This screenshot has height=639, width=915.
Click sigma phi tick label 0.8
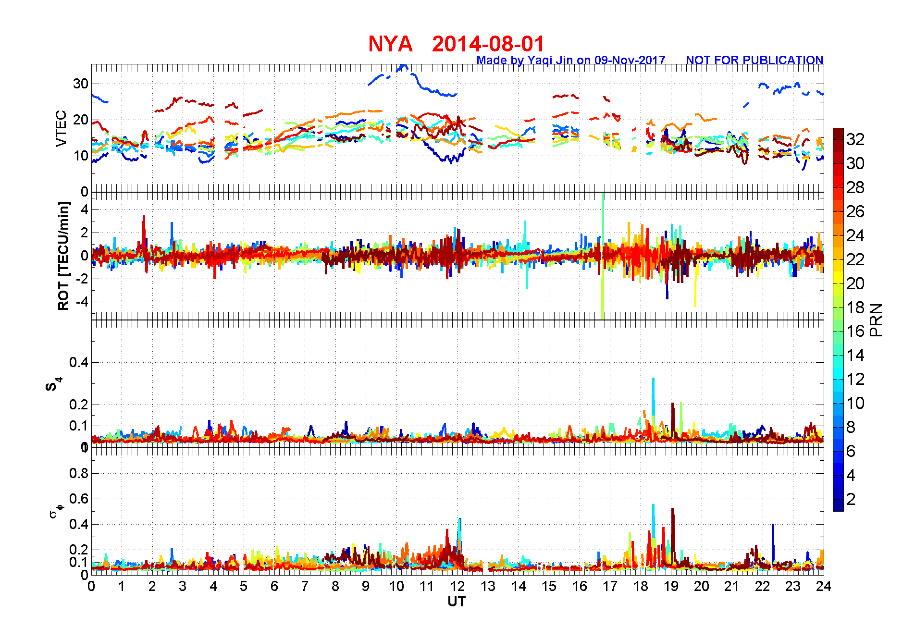coord(79,473)
